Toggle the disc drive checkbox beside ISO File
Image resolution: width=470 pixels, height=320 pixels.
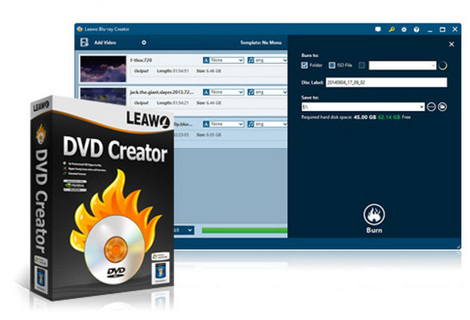[x=362, y=65]
